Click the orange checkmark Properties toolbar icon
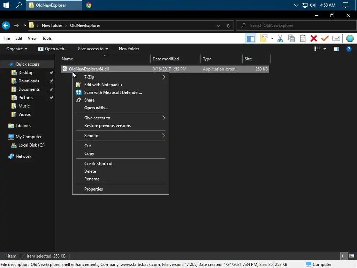 325,38
